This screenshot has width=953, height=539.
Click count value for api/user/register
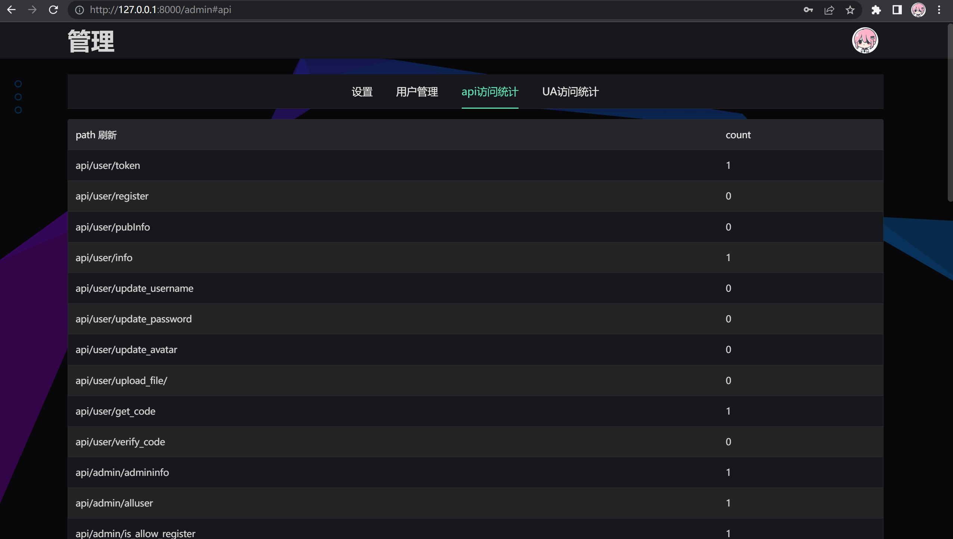click(728, 196)
